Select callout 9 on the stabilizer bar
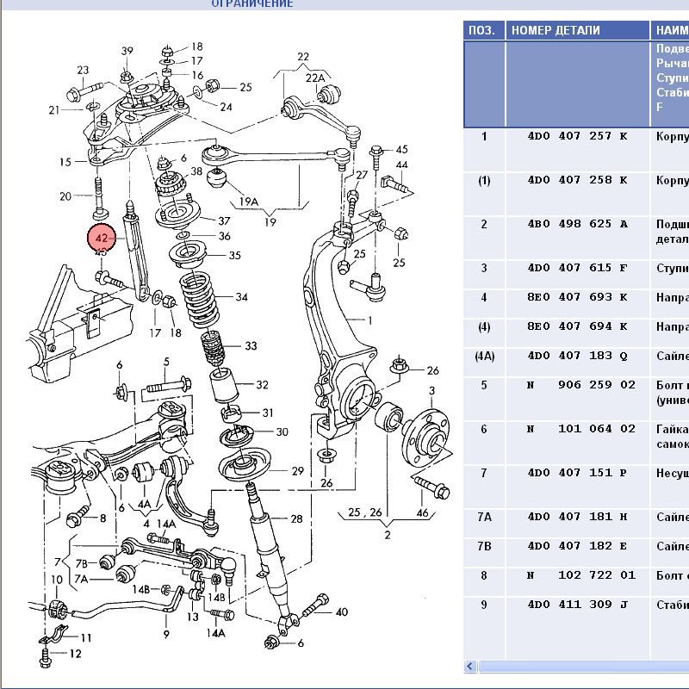 [x=165, y=635]
